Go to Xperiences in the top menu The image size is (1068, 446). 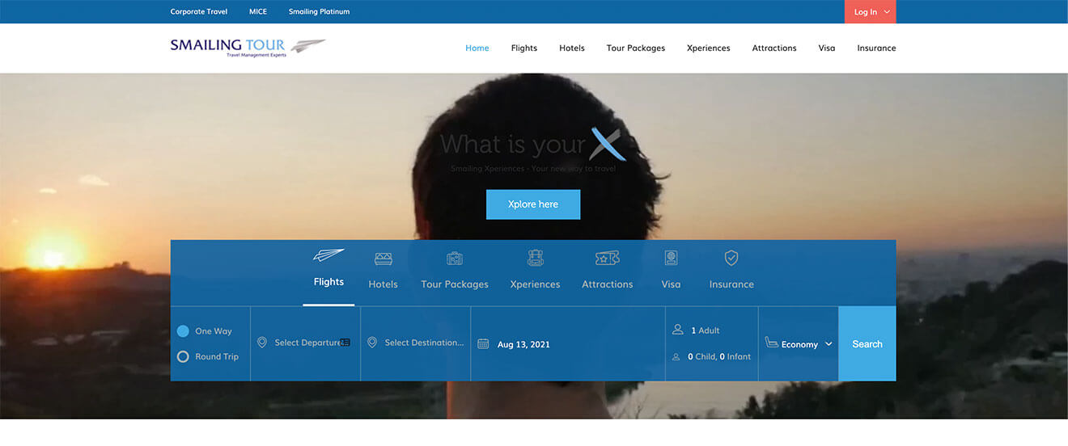click(x=708, y=48)
